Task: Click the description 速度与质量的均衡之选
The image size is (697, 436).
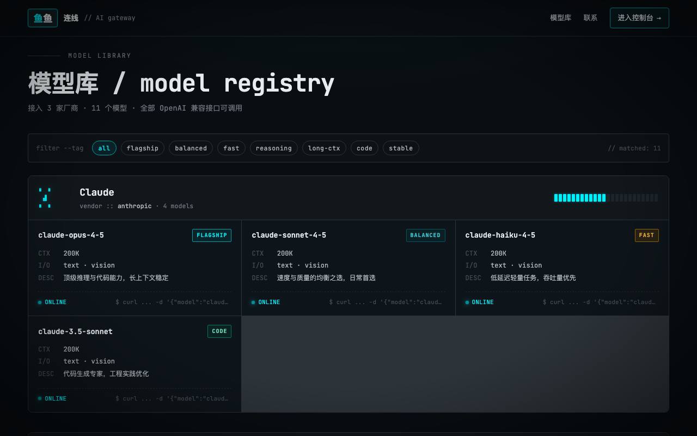Action: [x=326, y=278]
